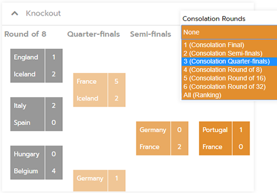This screenshot has height=193, width=277.
Task: Open the partially visible Germany quarter-final box
Action: tap(99, 181)
